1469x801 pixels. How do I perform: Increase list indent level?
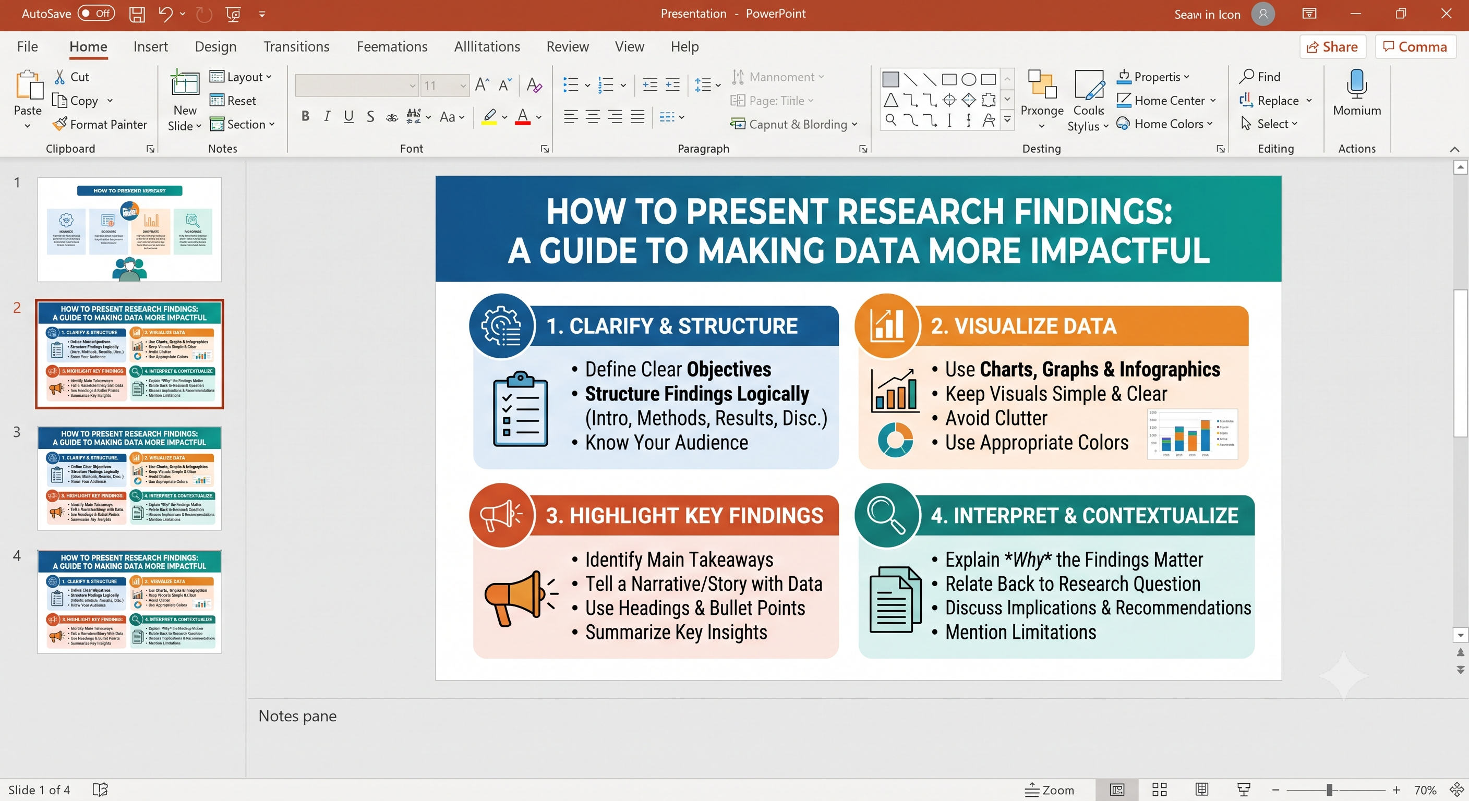(x=673, y=85)
